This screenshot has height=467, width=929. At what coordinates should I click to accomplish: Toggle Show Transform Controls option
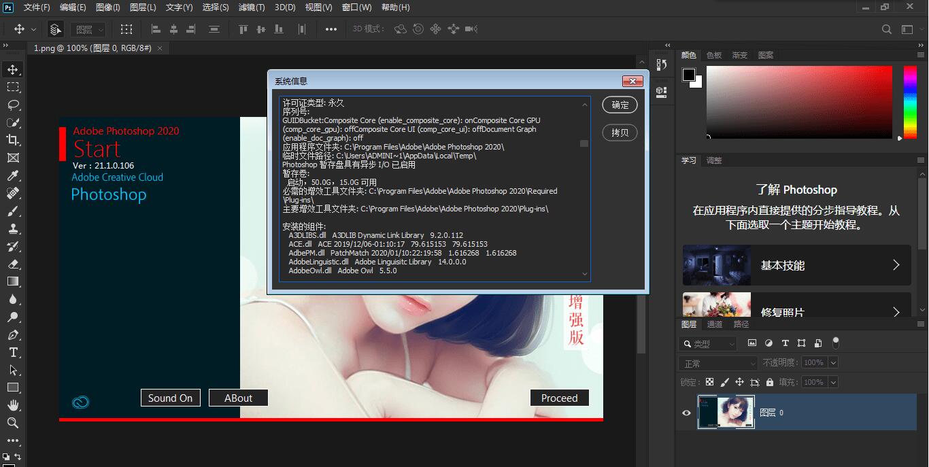click(x=126, y=29)
